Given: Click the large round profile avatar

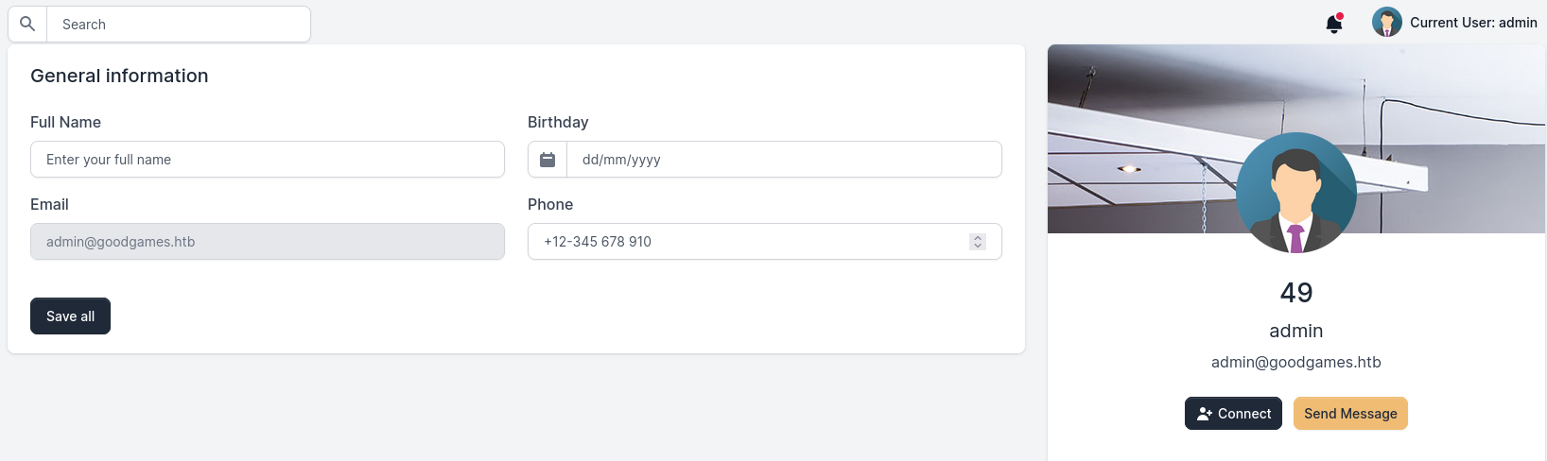Looking at the screenshot, I should [1295, 193].
